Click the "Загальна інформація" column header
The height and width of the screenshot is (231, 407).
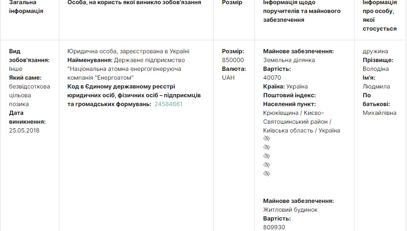pos(26,7)
